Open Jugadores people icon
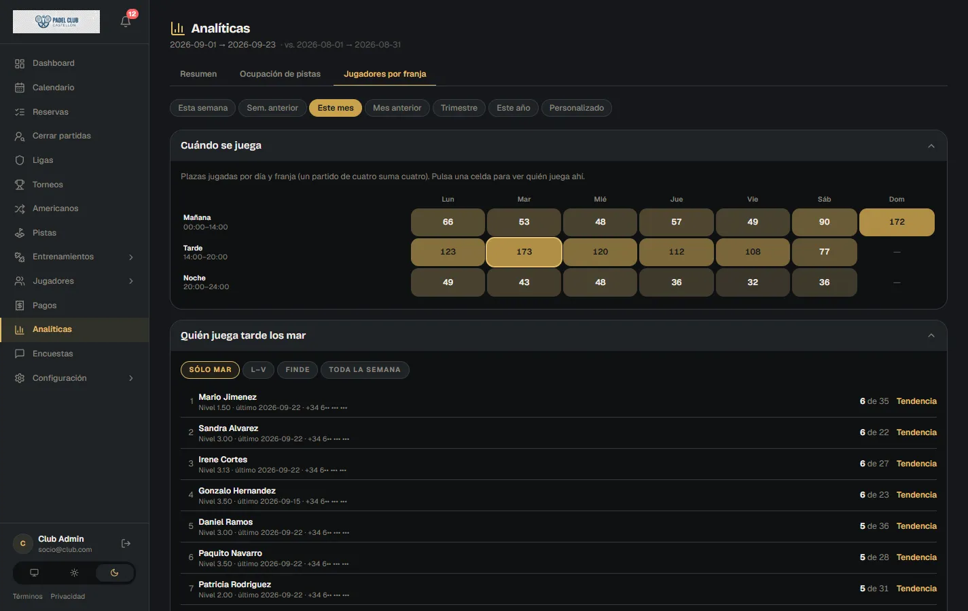The image size is (968, 611). 20,281
